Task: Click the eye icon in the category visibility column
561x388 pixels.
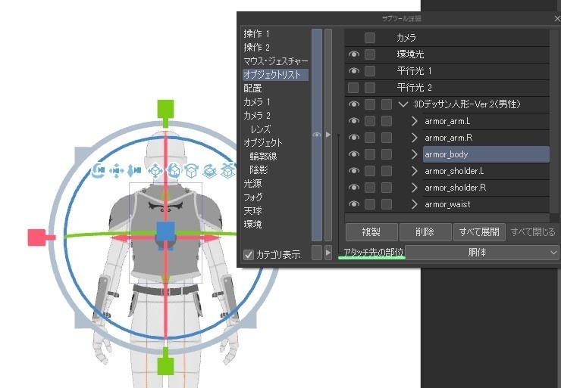Action: click(x=317, y=135)
